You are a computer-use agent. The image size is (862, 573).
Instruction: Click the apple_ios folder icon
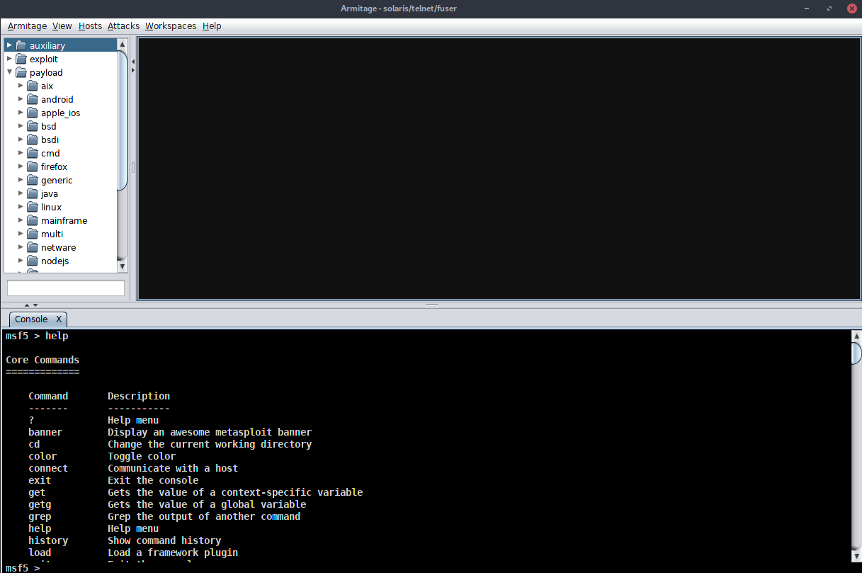coord(32,113)
